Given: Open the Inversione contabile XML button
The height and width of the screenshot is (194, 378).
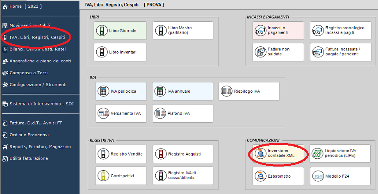Looking at the screenshot, I should (278, 154).
